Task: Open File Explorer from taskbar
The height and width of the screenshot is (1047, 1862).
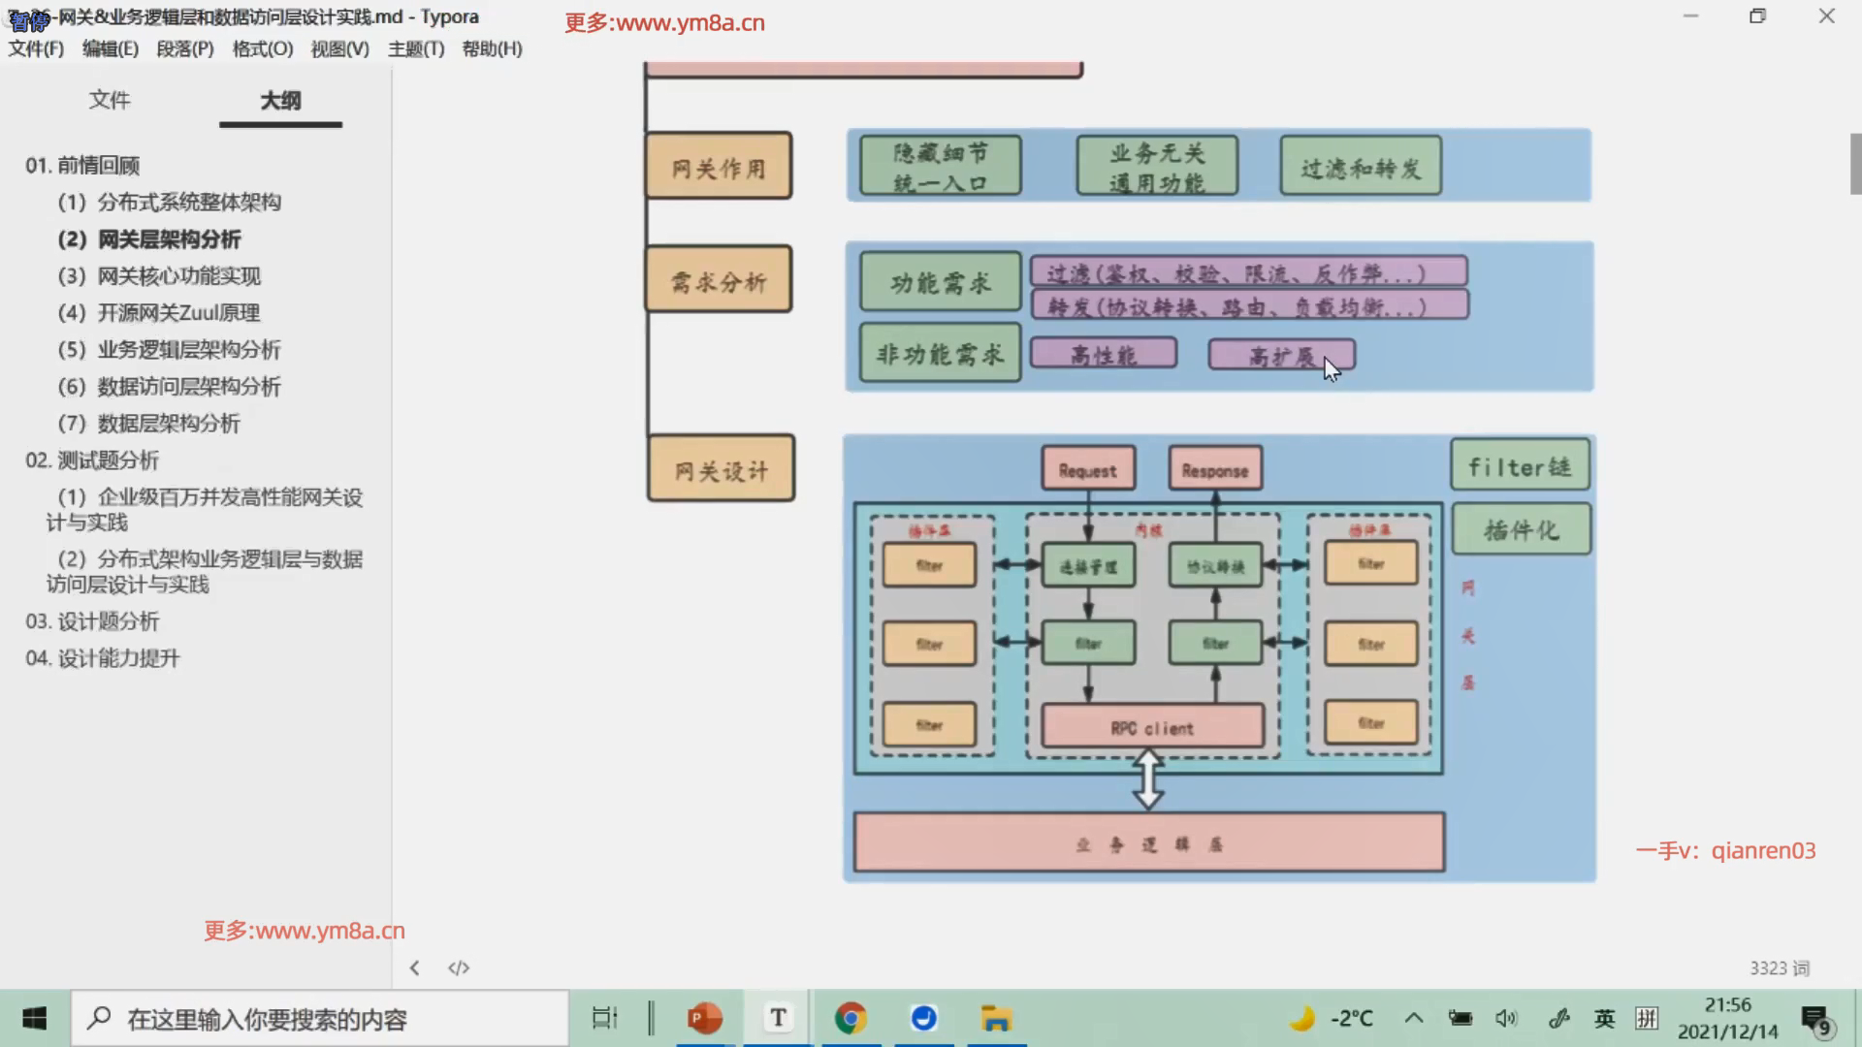Action: pyautogui.click(x=996, y=1018)
